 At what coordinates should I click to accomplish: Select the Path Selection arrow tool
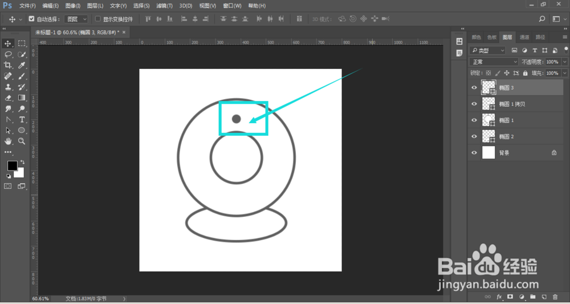pyautogui.click(x=8, y=130)
